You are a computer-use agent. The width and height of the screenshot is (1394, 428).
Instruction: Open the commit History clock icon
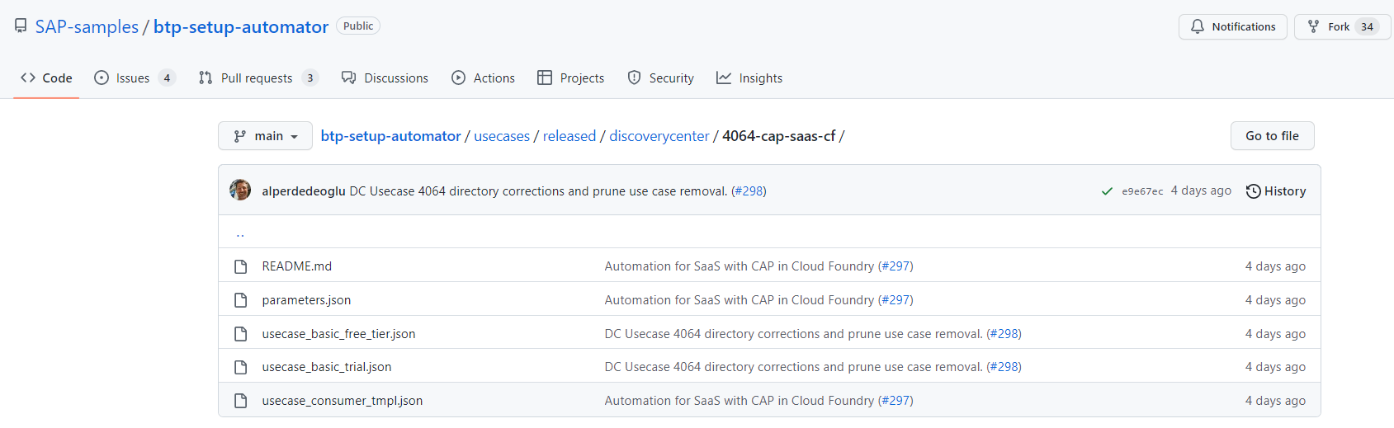point(1253,191)
